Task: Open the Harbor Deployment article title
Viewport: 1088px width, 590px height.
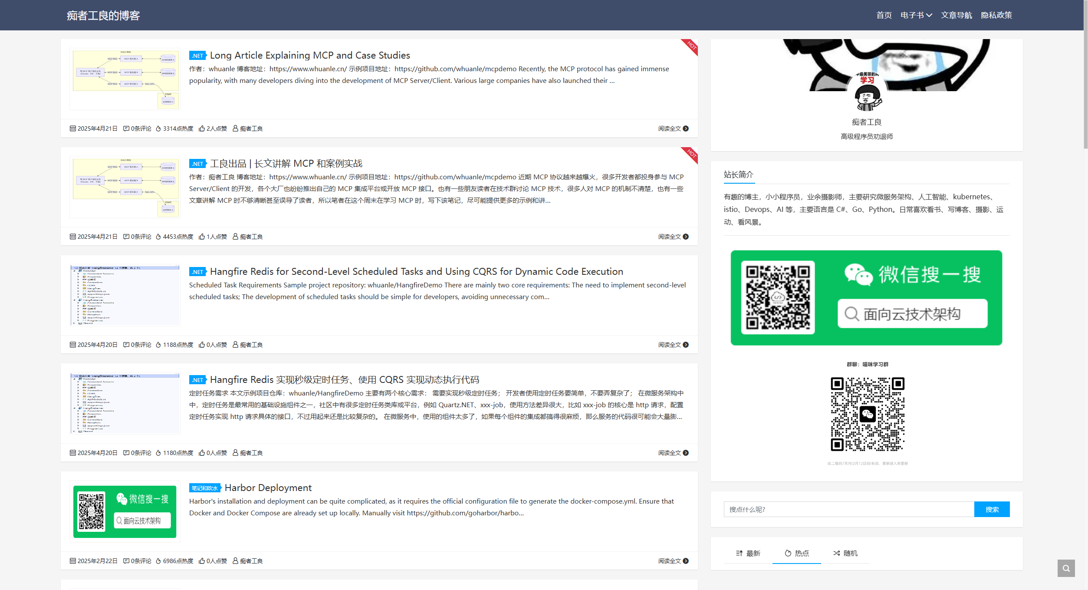Action: (x=268, y=488)
